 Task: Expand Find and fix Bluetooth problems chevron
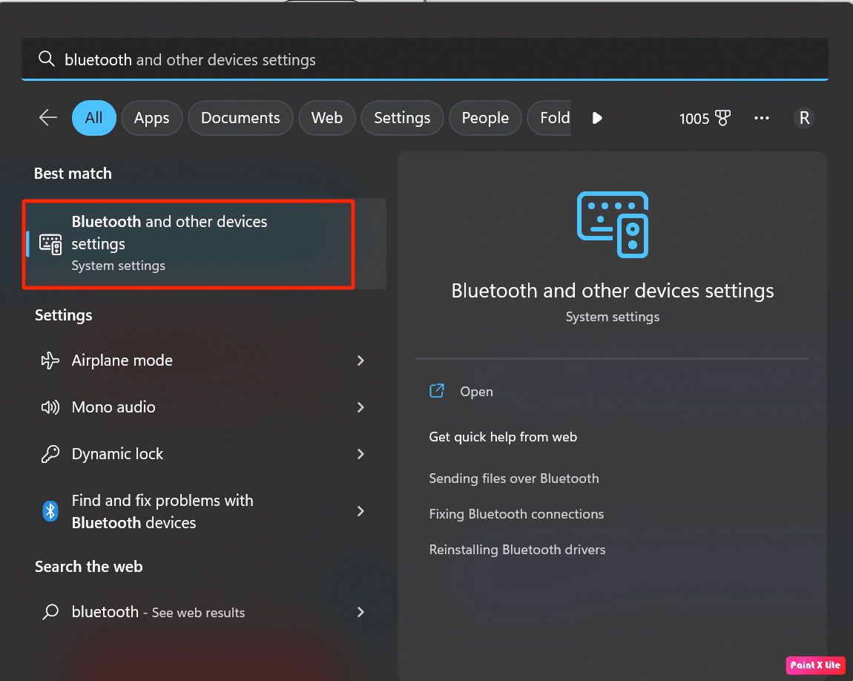(360, 511)
